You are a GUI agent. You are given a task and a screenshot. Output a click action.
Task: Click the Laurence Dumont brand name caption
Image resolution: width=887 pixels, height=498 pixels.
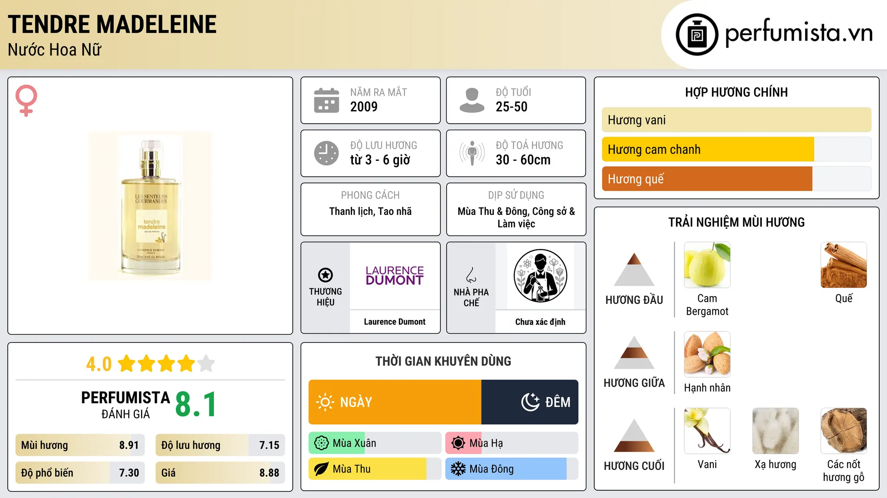tap(395, 322)
